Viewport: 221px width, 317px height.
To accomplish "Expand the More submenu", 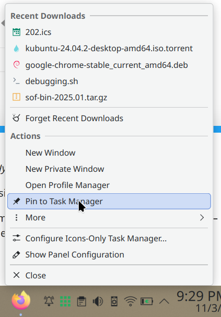I will [x=109, y=218].
